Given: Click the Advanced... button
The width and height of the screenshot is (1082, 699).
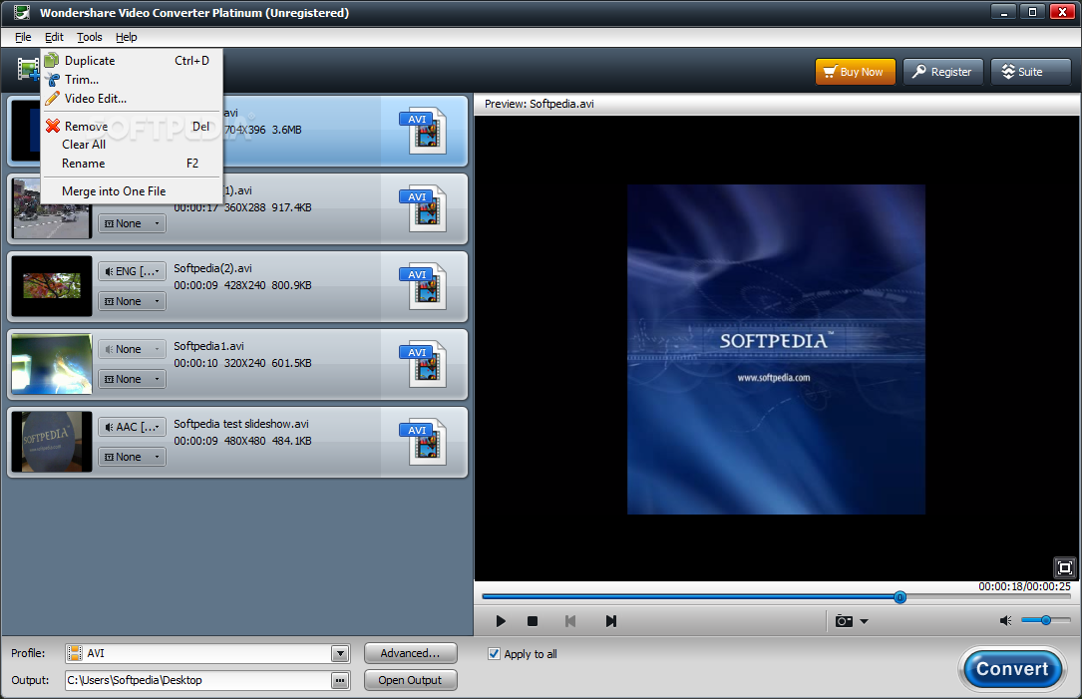Looking at the screenshot, I should point(410,653).
